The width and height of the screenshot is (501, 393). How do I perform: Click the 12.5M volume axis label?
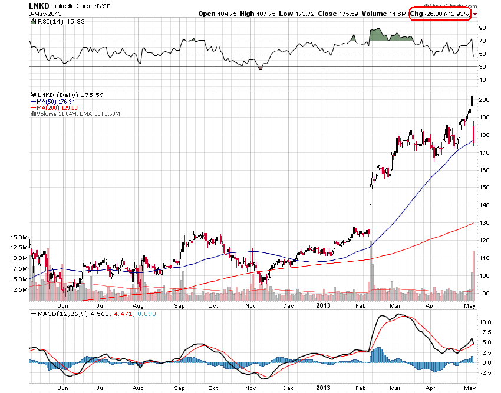click(x=19, y=248)
